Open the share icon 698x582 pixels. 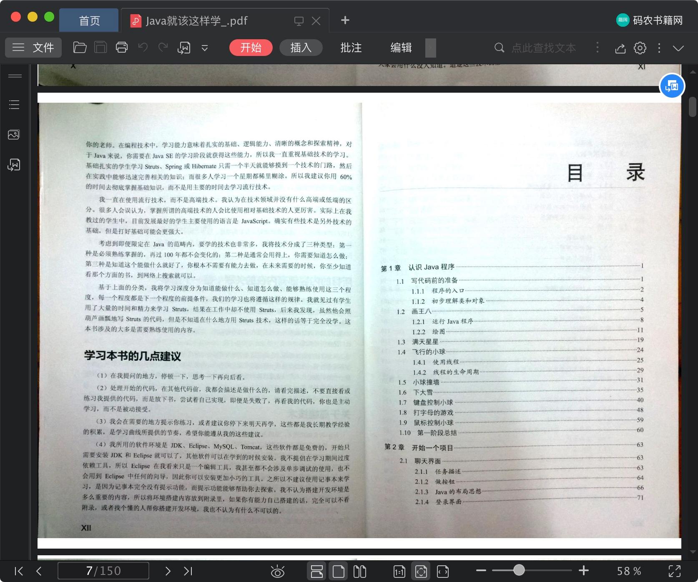(620, 48)
